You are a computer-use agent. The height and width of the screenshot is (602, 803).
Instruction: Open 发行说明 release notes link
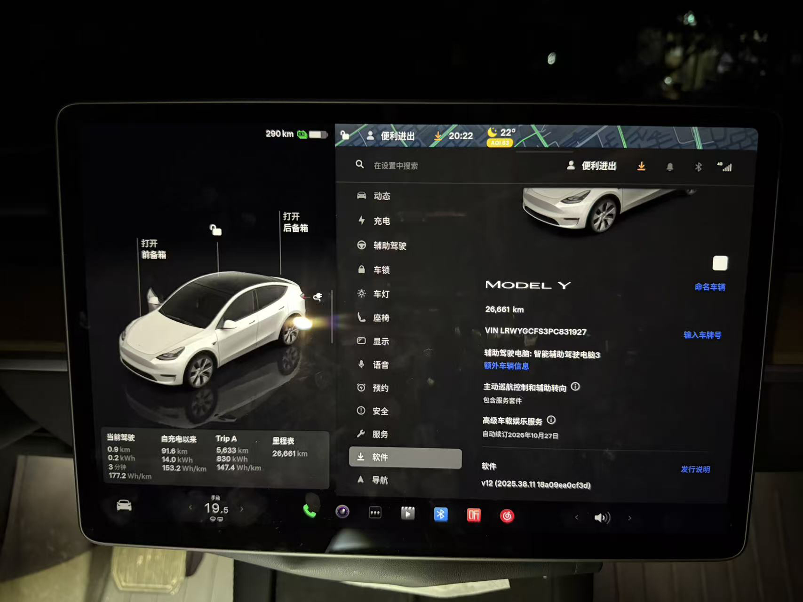coord(695,469)
